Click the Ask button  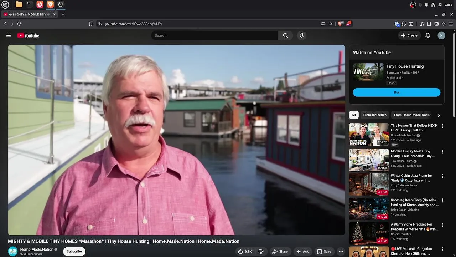[x=302, y=251]
